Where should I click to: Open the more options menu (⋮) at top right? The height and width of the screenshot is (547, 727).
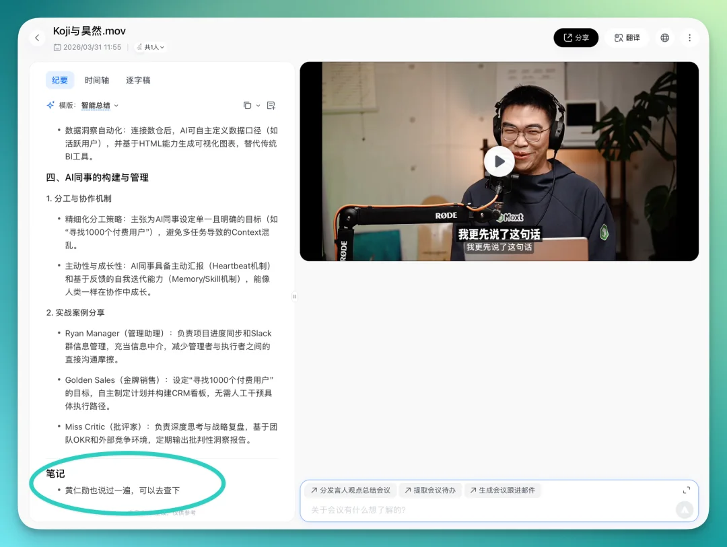coord(689,38)
